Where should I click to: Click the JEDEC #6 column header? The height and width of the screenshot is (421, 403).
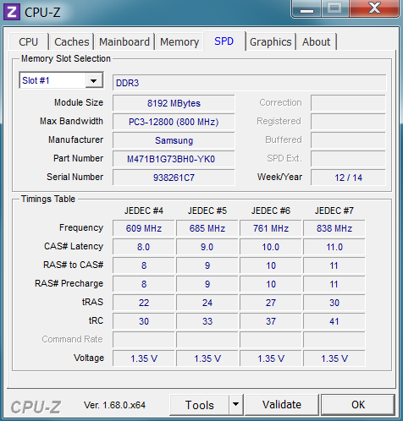click(x=271, y=210)
